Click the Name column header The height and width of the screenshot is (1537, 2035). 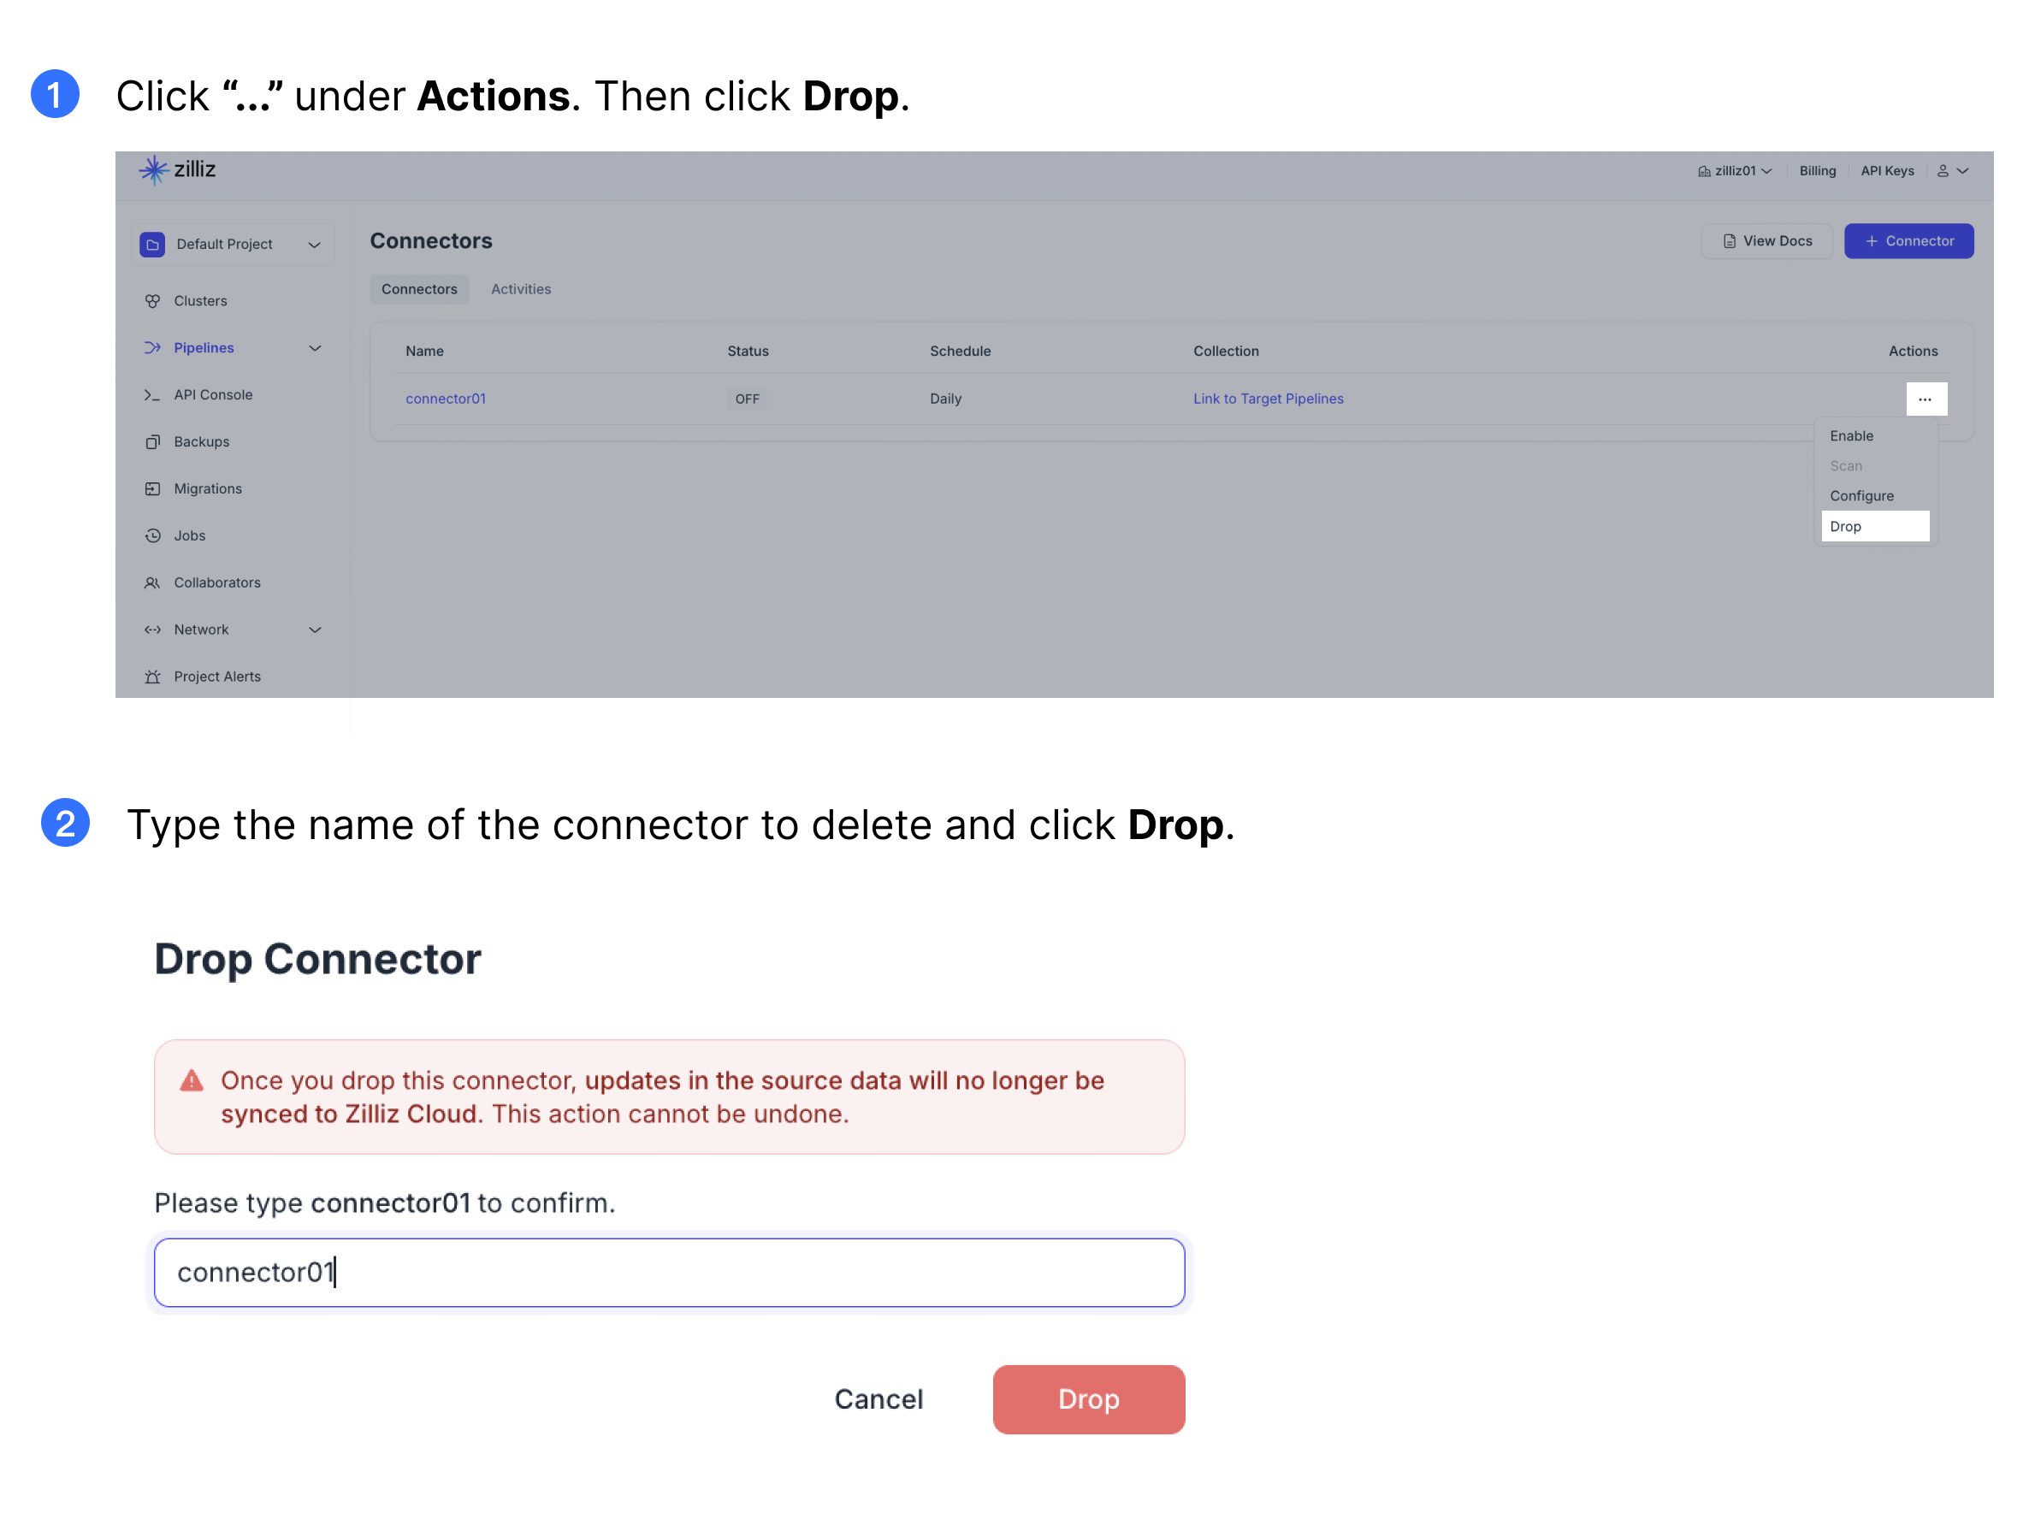[x=425, y=352]
